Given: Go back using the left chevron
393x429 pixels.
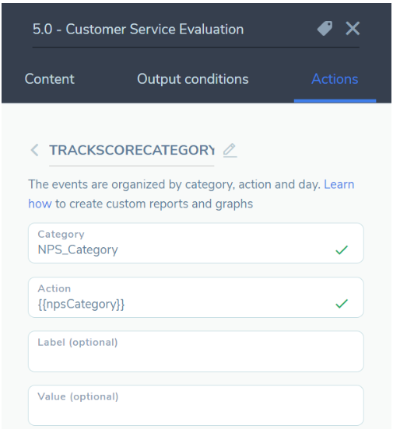Looking at the screenshot, I should click(34, 150).
